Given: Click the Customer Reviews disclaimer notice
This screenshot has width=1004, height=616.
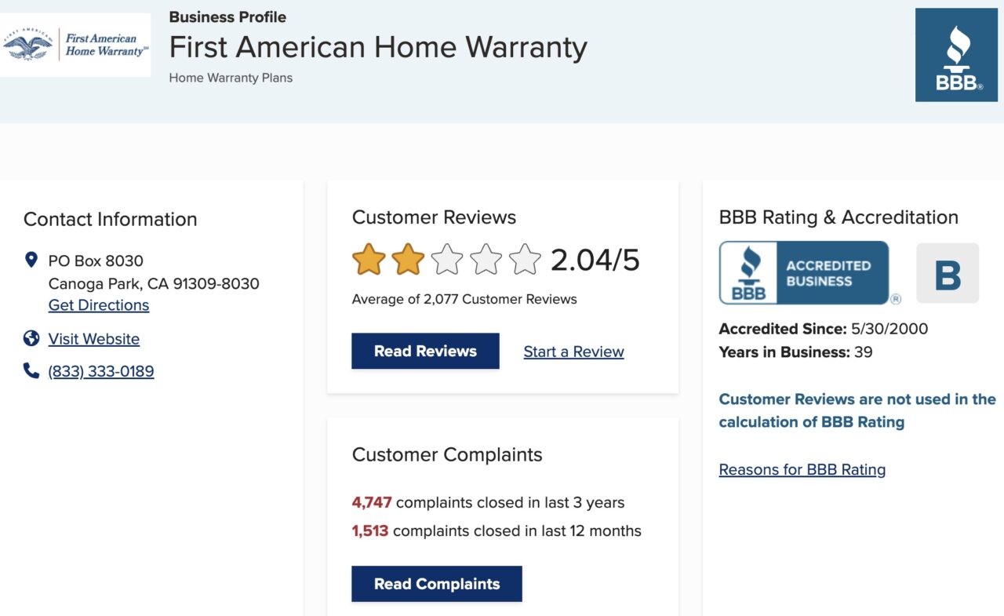Looking at the screenshot, I should click(857, 410).
